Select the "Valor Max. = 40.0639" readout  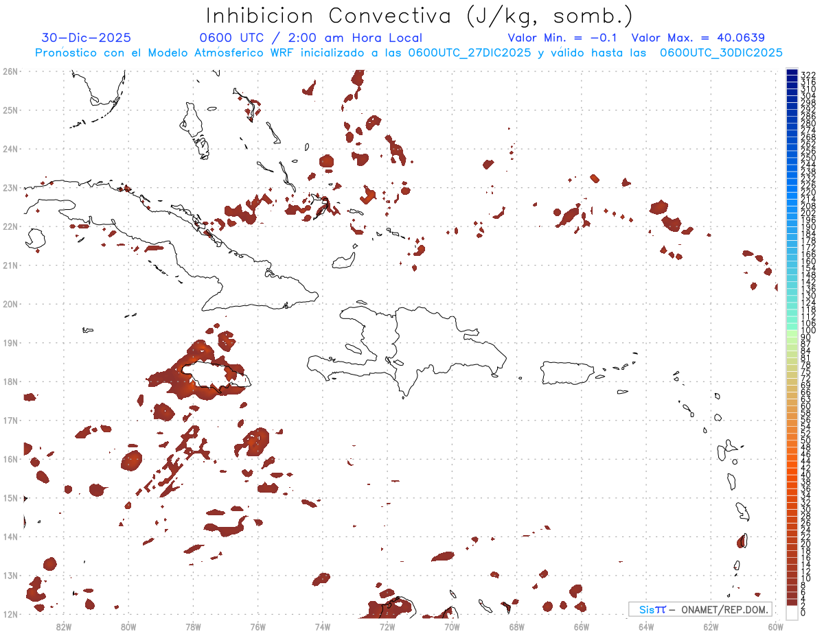(x=698, y=38)
